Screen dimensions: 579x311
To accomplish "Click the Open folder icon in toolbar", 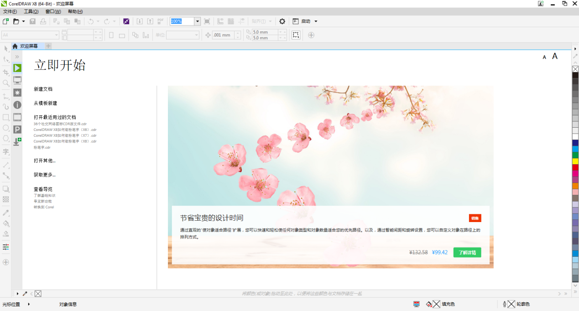I will [16, 21].
